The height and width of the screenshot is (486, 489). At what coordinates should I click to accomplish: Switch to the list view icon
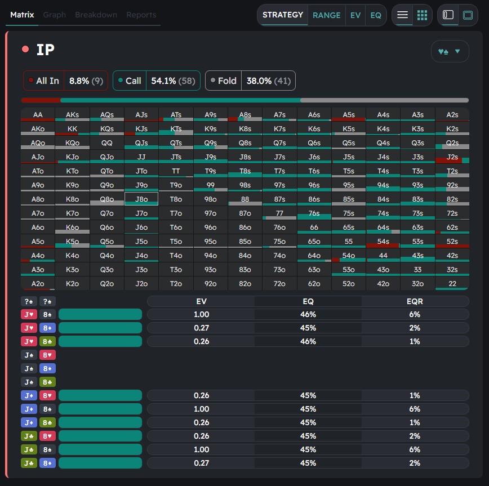(x=402, y=15)
